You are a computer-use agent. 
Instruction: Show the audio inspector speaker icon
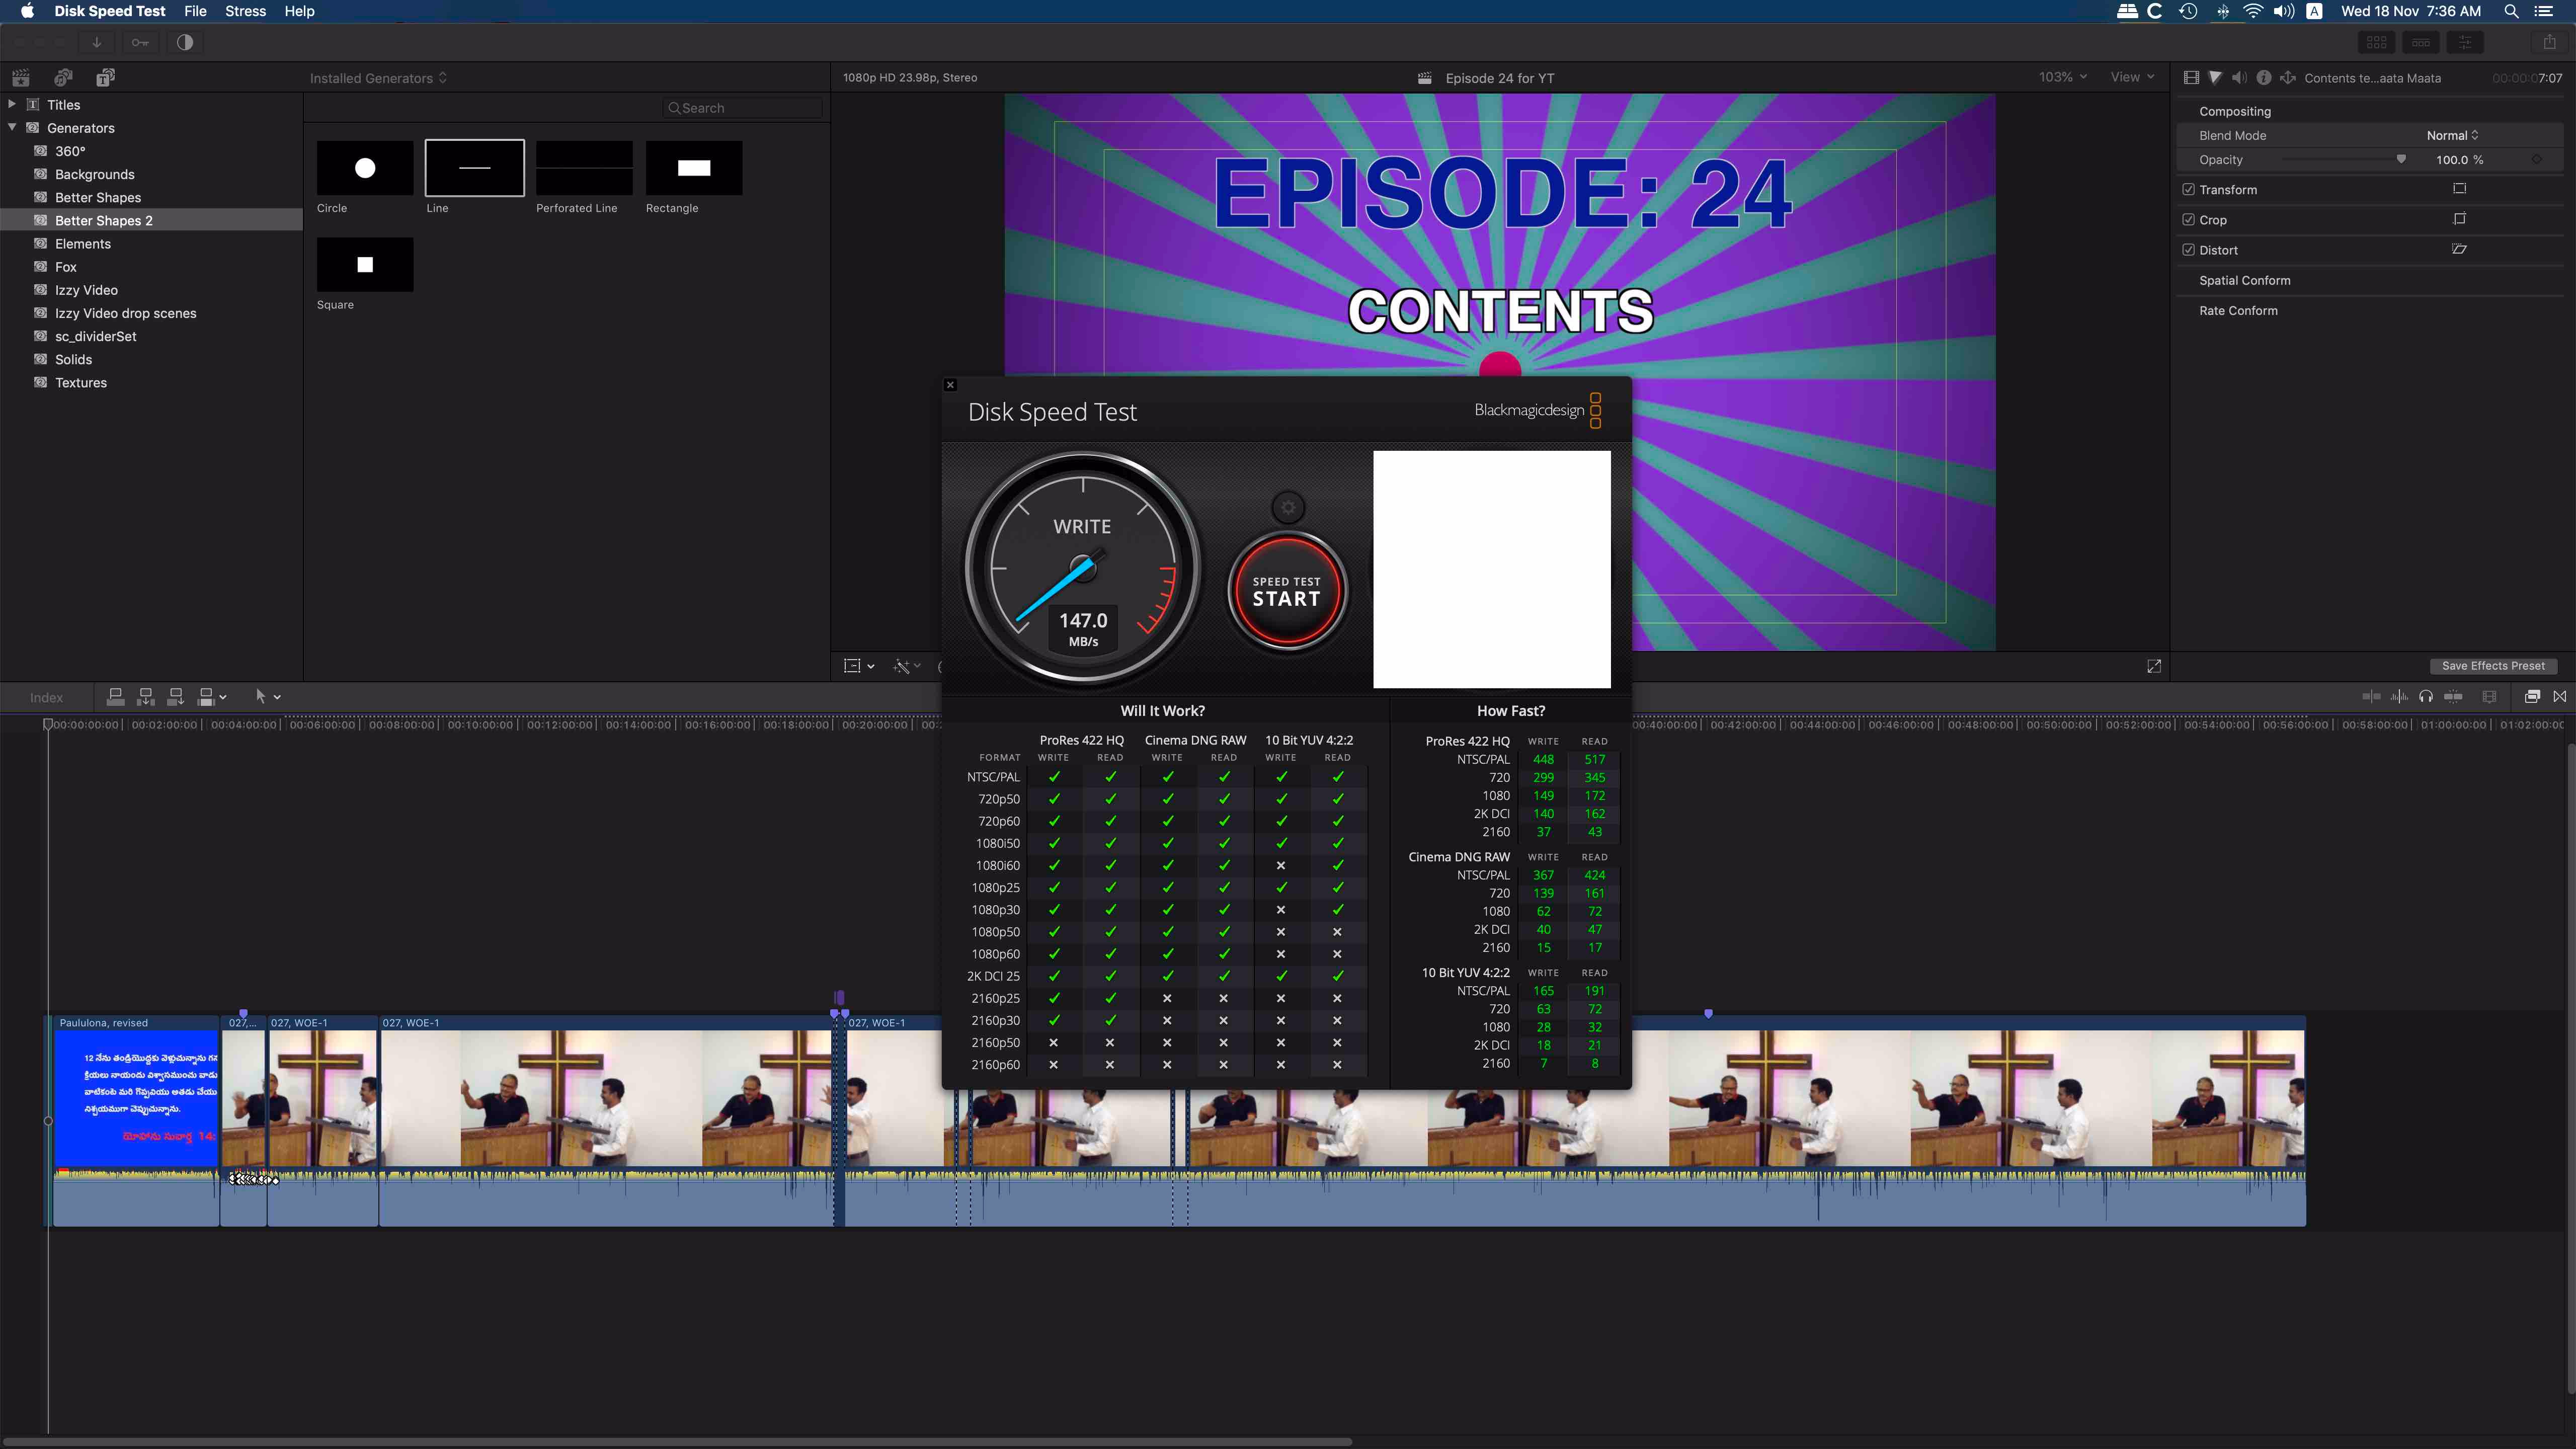tap(2239, 77)
